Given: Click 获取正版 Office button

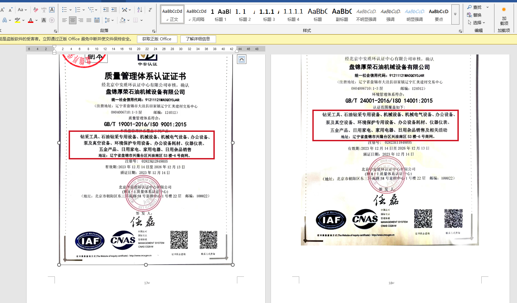Looking at the screenshot, I should click(x=157, y=39).
